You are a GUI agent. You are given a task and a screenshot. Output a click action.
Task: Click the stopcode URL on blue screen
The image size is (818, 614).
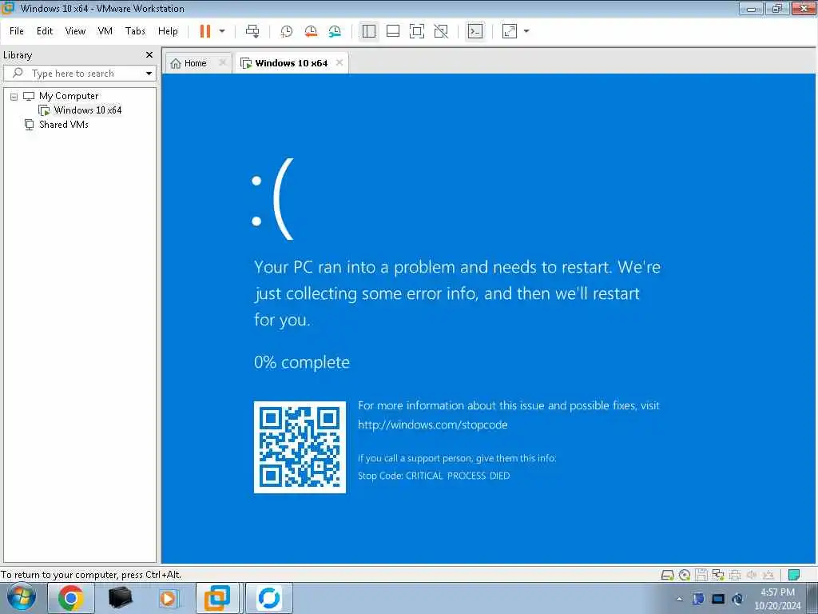point(432,425)
